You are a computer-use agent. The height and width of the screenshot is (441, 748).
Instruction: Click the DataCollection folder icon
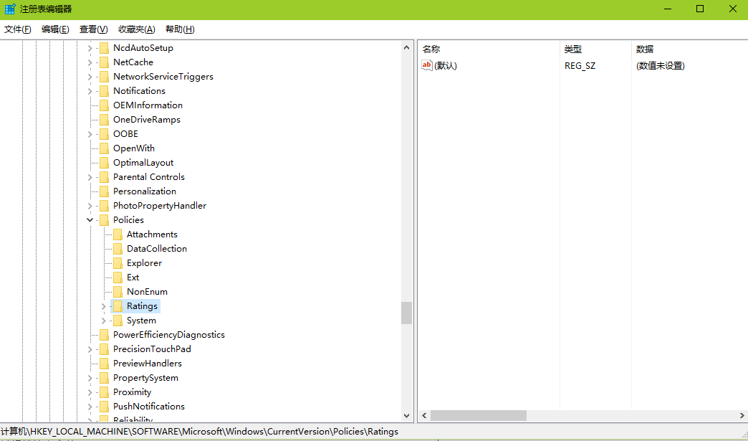pos(118,249)
